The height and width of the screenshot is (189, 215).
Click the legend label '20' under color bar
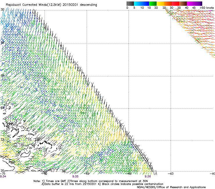coord(156,8)
